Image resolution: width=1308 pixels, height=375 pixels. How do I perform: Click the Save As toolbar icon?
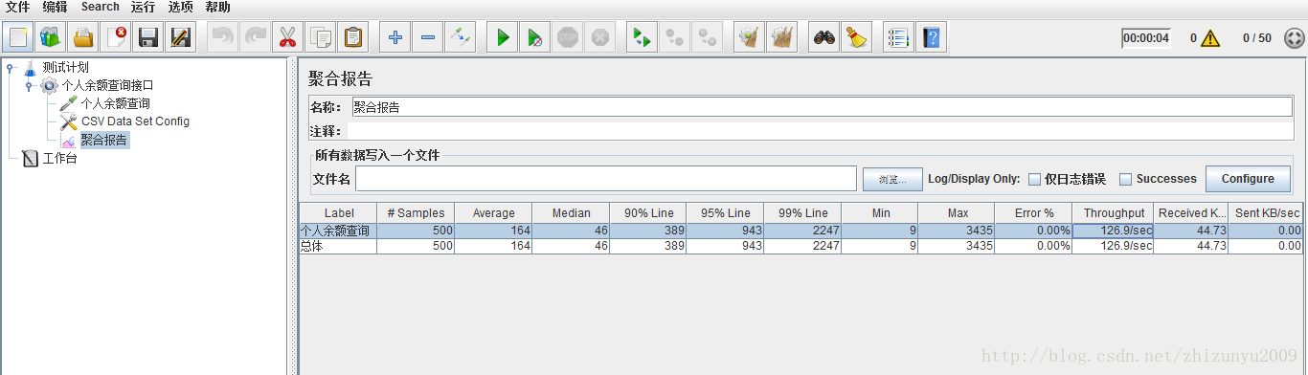tap(181, 38)
